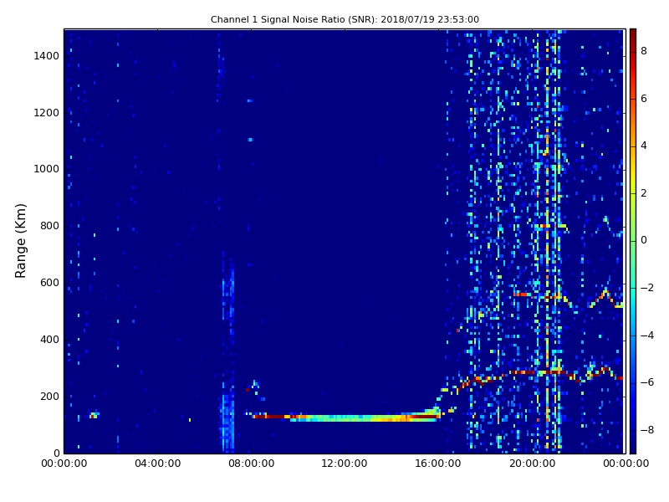
Task: Click the y-axis tick label "1000"
Action: 47,169
